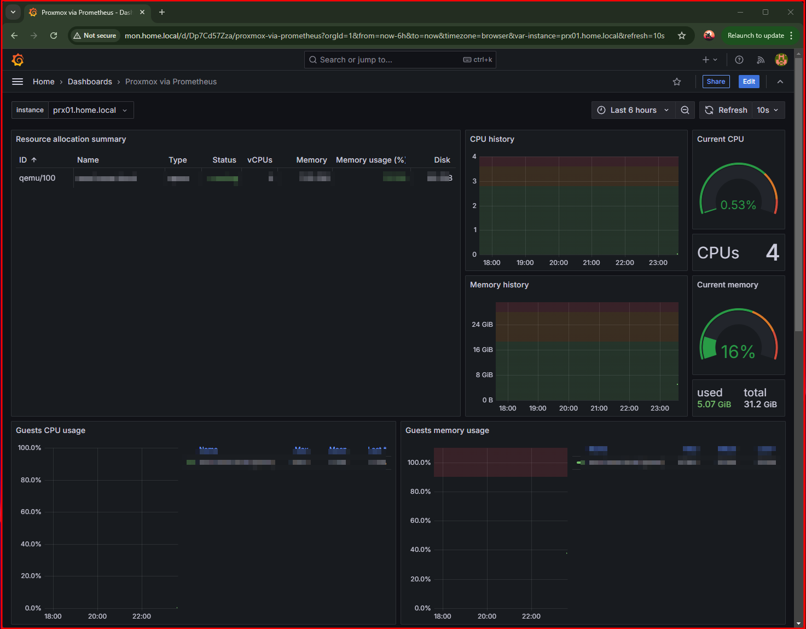Reload the browser page
The image size is (806, 629).
54,36
